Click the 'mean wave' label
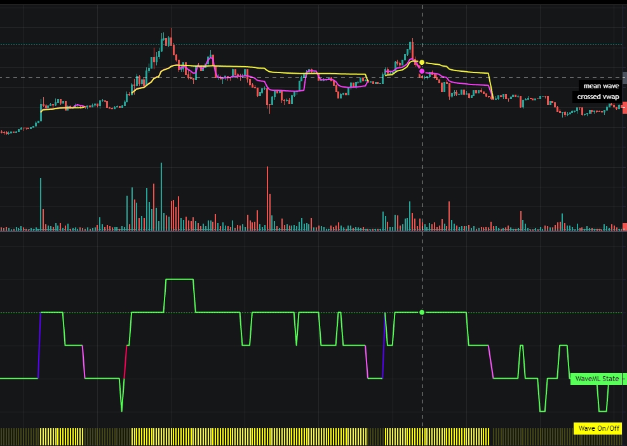 click(x=600, y=86)
